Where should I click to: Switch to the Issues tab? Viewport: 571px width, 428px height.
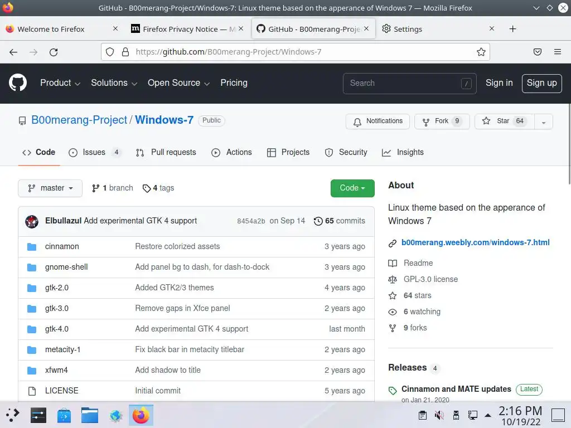click(95, 153)
